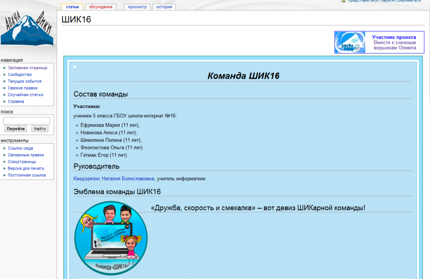Viewport: 430px width, 279px height.
Task: Open the Sochi project banner image
Action: click(350, 42)
